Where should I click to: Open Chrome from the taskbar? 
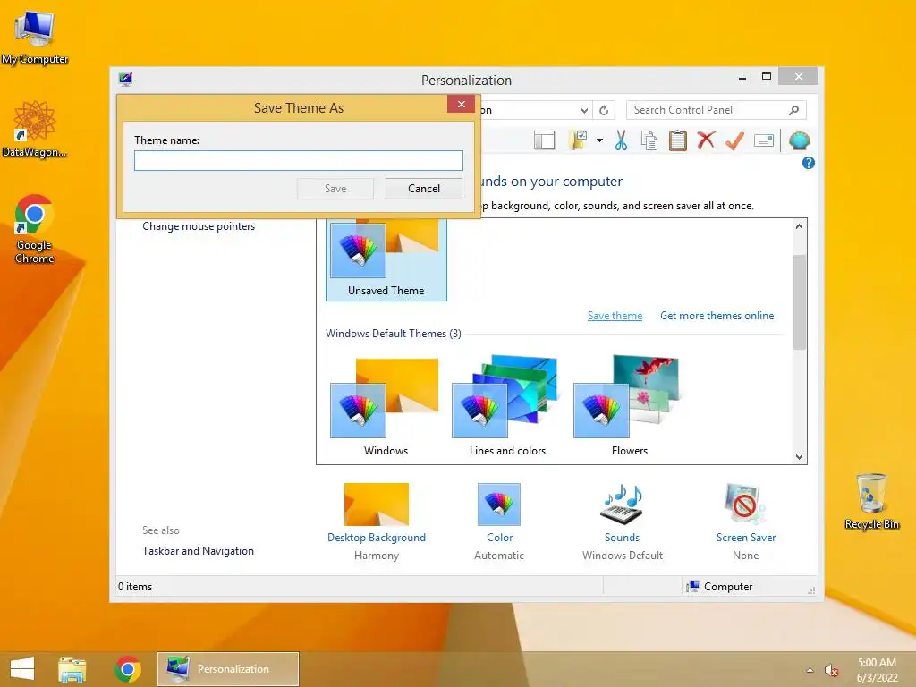pyautogui.click(x=127, y=669)
